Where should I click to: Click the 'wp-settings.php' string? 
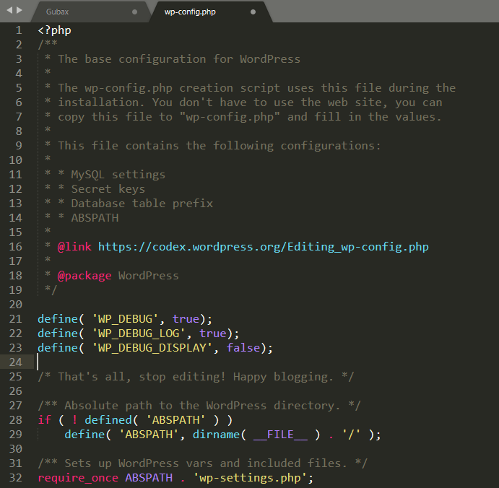pos(253,478)
